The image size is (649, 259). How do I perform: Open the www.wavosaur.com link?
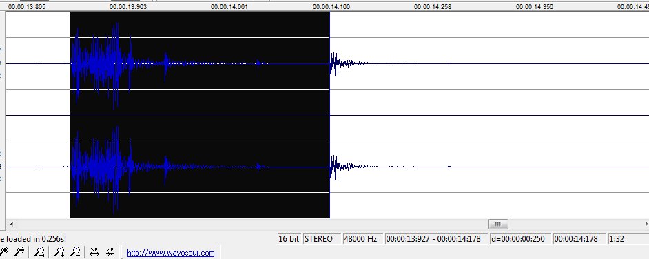click(x=171, y=253)
